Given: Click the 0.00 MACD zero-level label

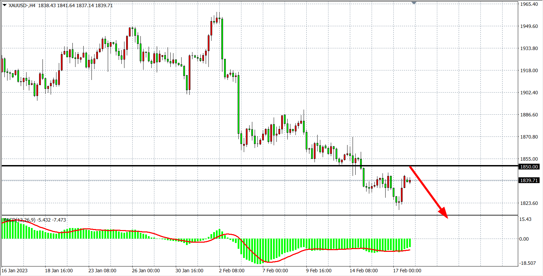Looking at the screenshot, I should 524,239.
